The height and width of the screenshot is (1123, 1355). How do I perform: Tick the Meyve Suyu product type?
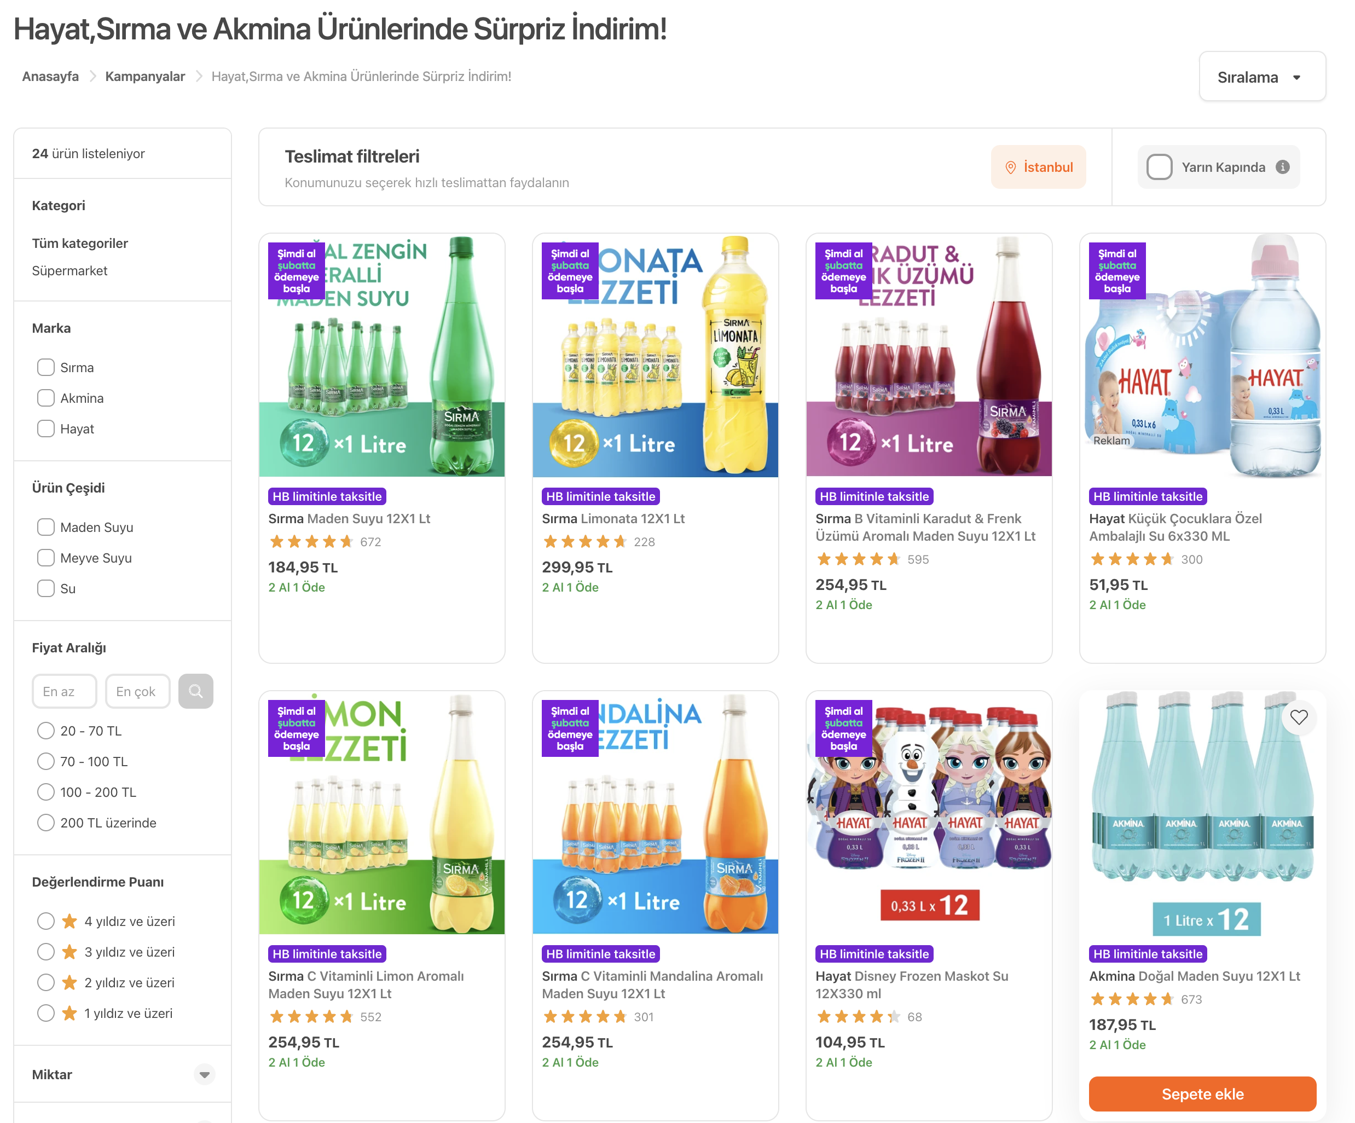click(46, 558)
